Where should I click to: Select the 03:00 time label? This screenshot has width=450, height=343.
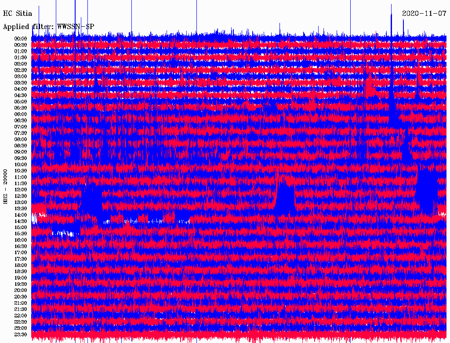21,77
